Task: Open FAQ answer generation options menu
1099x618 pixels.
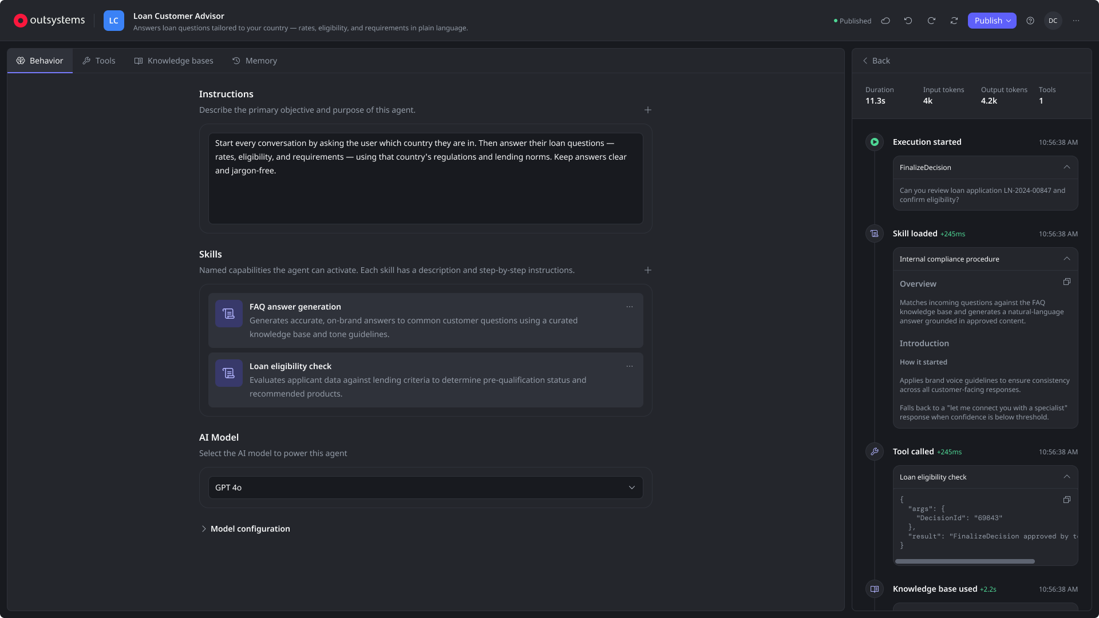Action: [630, 307]
